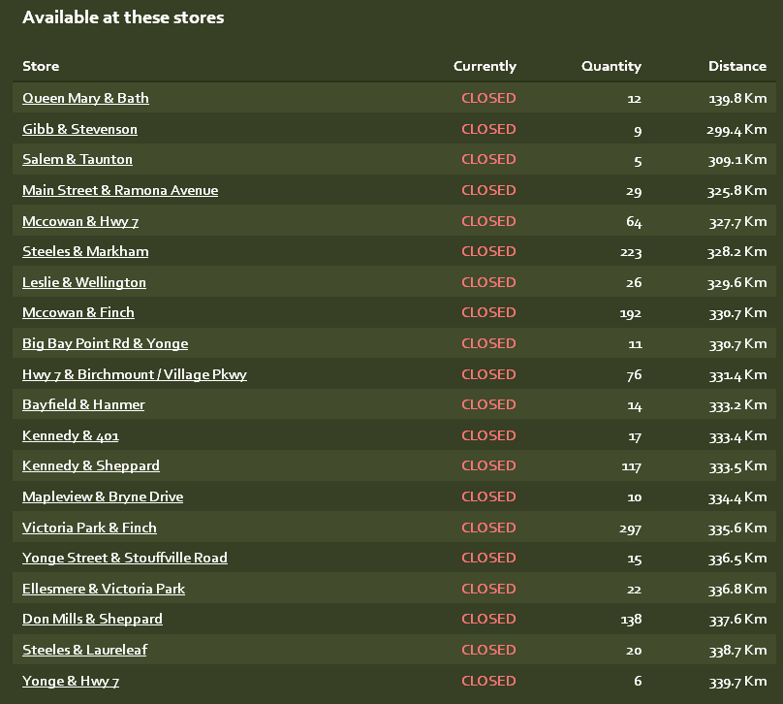This screenshot has height=704, width=783.
Task: Click the Distance column header
Action: (x=736, y=66)
